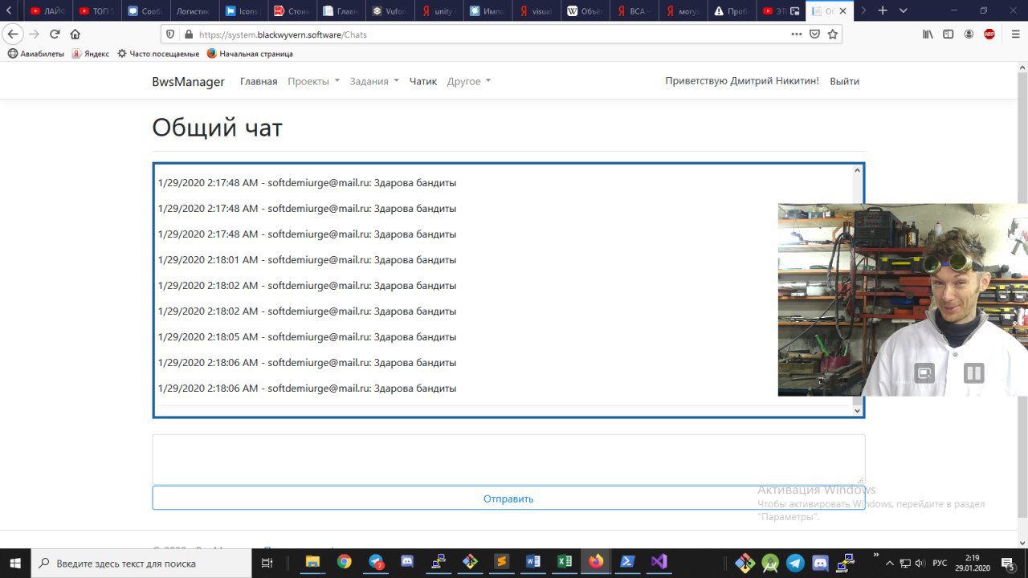Screen dimensions: 1028x578
Task: Switch input language РУС indicator
Action: point(940,563)
